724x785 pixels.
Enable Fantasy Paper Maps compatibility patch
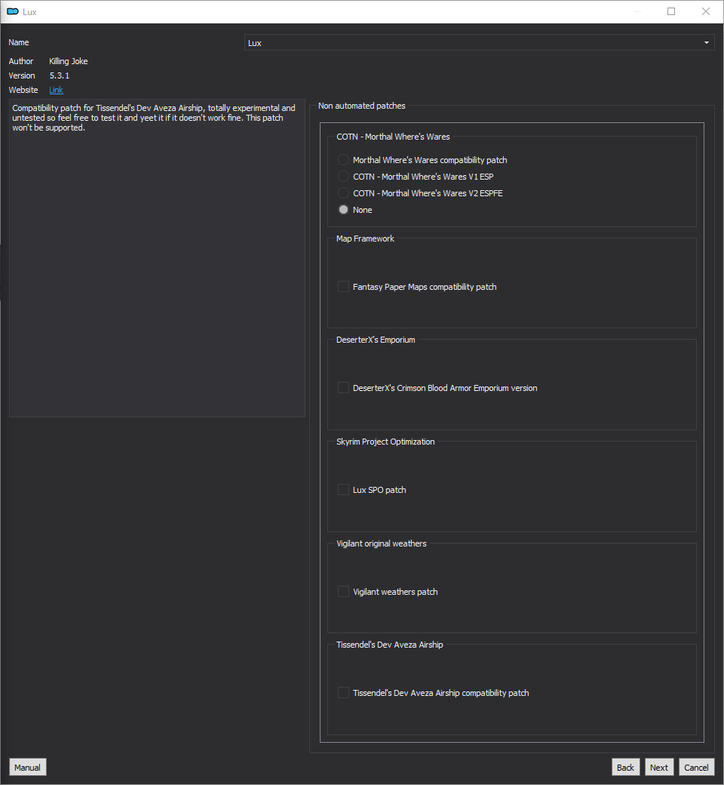[344, 287]
